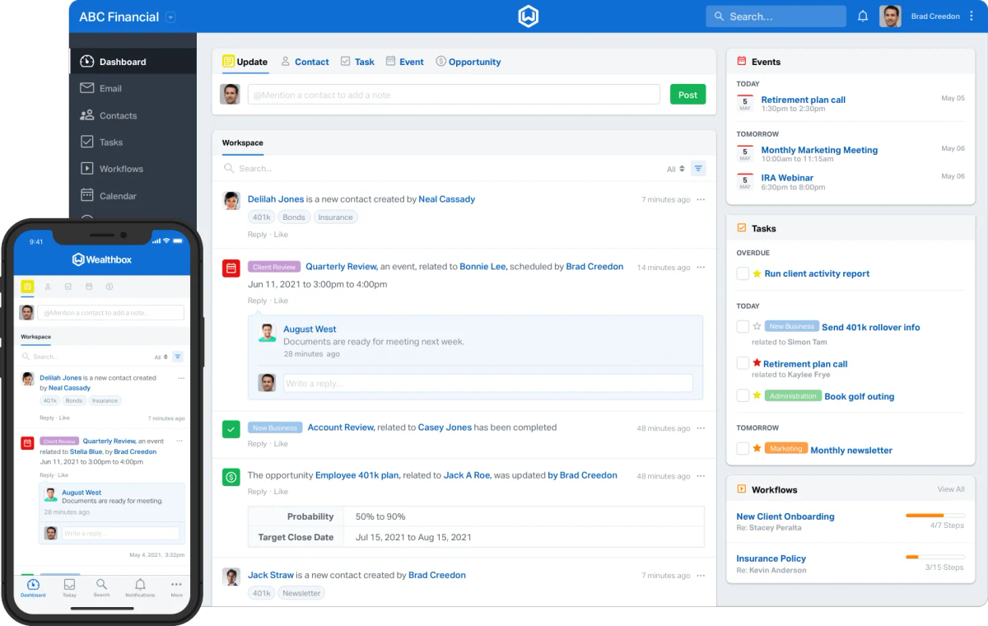
Task: Click the 401k tag under Delilah Jones
Action: click(x=262, y=217)
